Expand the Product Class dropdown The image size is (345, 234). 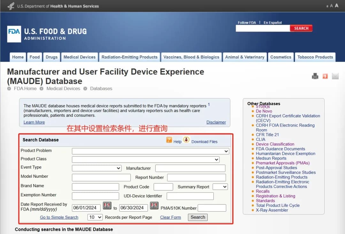pyautogui.click(x=146, y=160)
